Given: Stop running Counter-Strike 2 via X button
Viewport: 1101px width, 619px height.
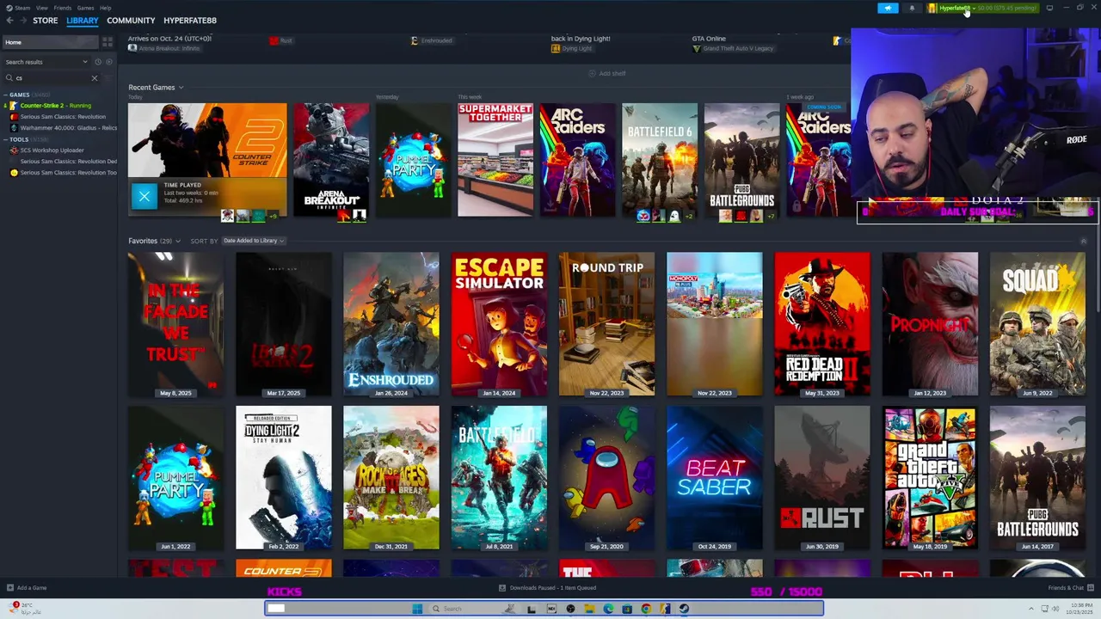Looking at the screenshot, I should pyautogui.click(x=144, y=196).
